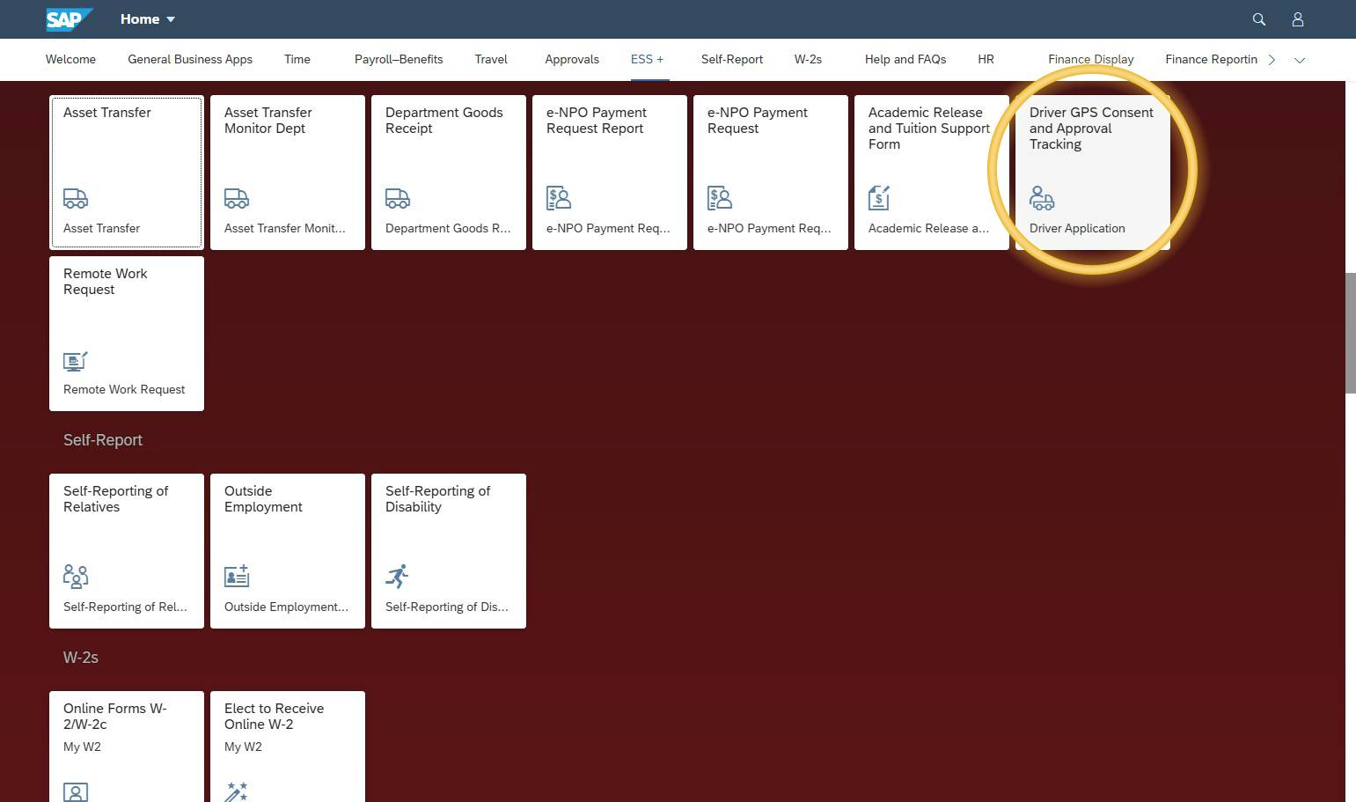
Task: Click the Outside Employment badge icon
Action: click(x=236, y=576)
